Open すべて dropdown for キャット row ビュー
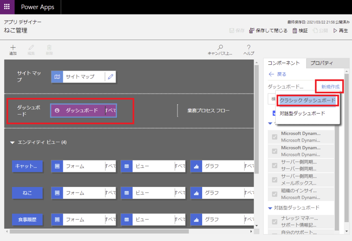 180,166
